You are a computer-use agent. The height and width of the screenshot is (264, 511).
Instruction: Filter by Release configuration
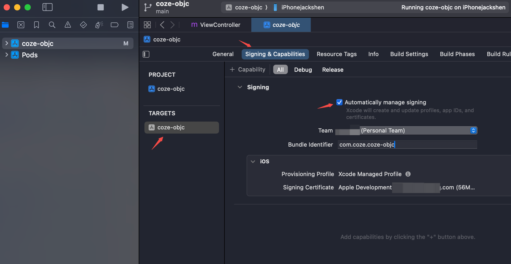(333, 70)
